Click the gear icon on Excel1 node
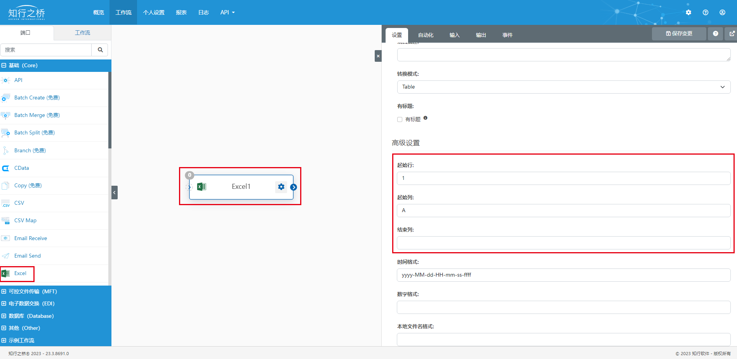737x359 pixels. pos(281,187)
